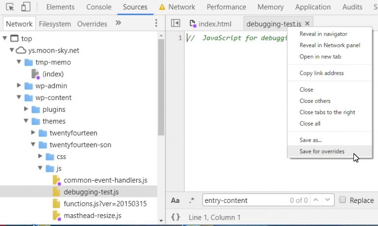Viewport: 378px width, 226px height.
Task: Collapse the themes folder
Action: (x=26, y=121)
